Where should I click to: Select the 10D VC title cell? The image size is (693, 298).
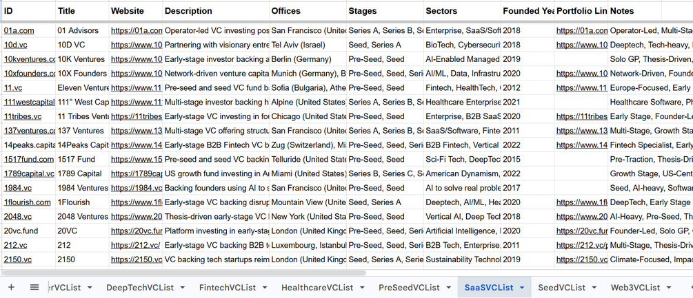pos(82,45)
